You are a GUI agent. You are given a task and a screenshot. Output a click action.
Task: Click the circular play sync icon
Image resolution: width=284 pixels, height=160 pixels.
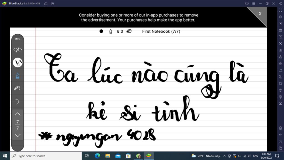pos(280,37)
